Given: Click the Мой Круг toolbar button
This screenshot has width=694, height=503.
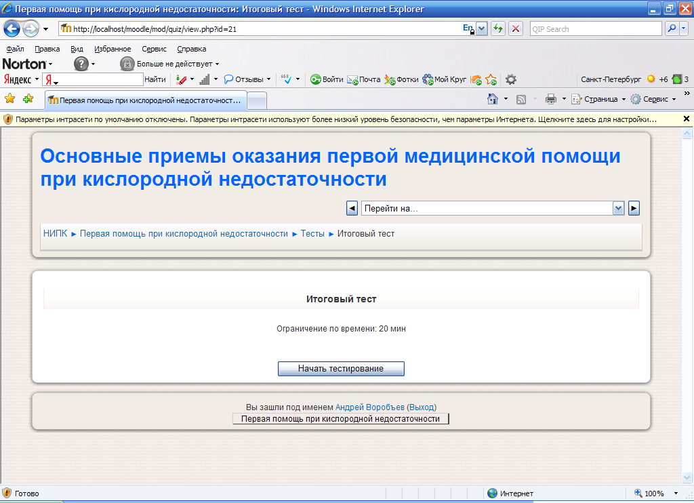Looking at the screenshot, I should coord(445,79).
